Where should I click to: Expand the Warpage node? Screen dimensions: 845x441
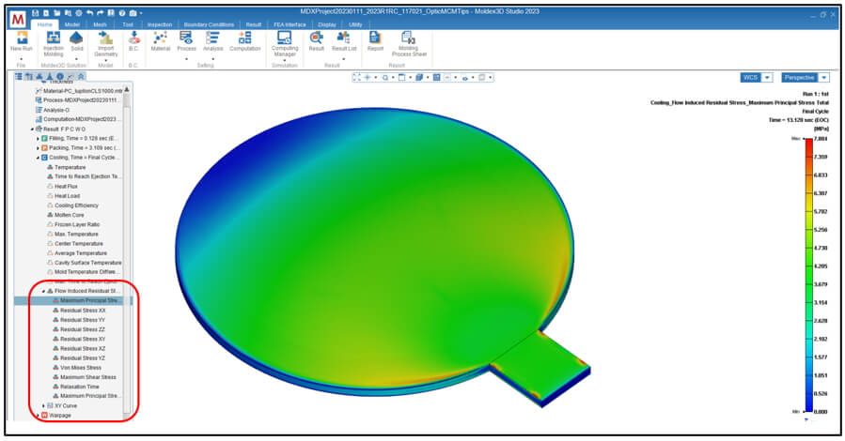[38, 416]
